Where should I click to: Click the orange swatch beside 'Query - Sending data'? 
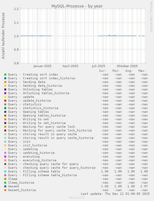[x=5, y=82]
